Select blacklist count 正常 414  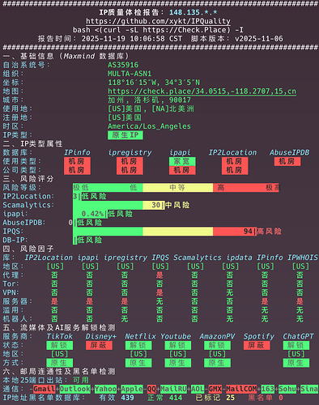pyautogui.click(x=164, y=398)
